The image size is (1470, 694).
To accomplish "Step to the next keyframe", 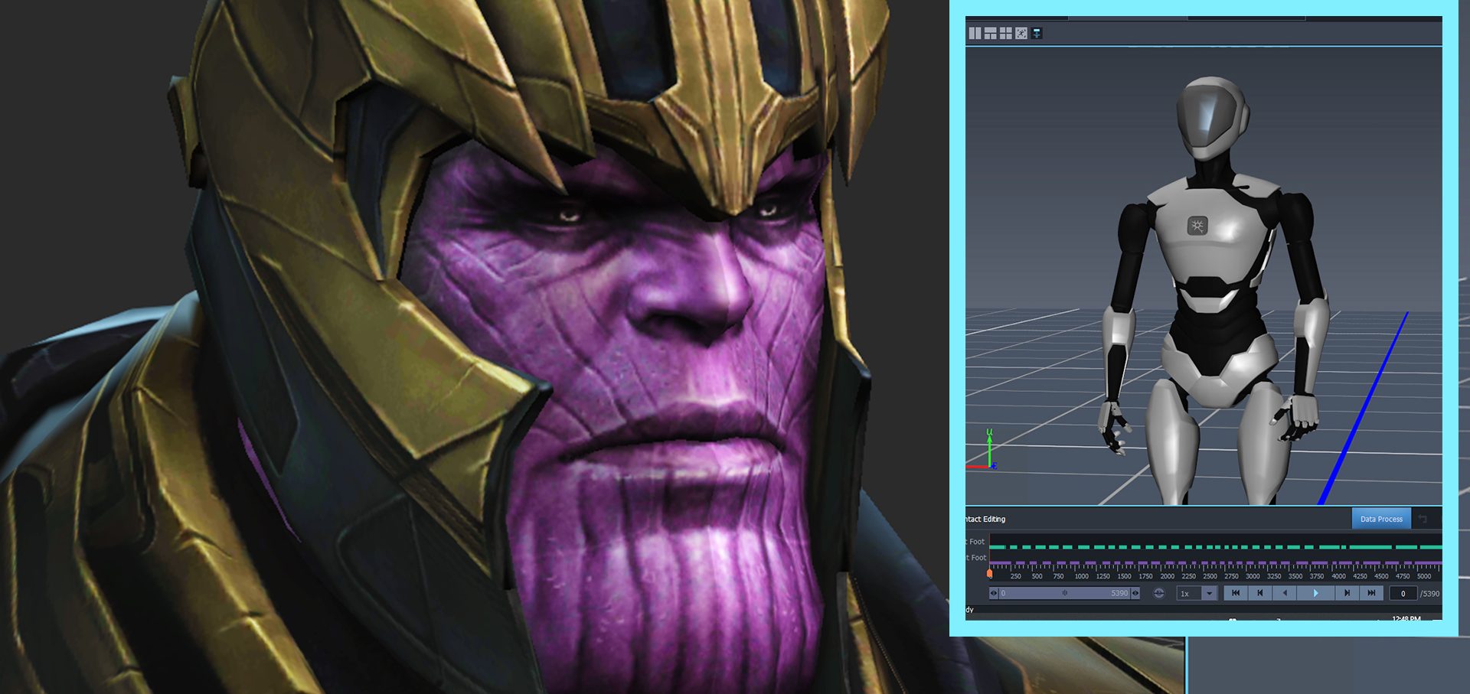I will click(1347, 593).
